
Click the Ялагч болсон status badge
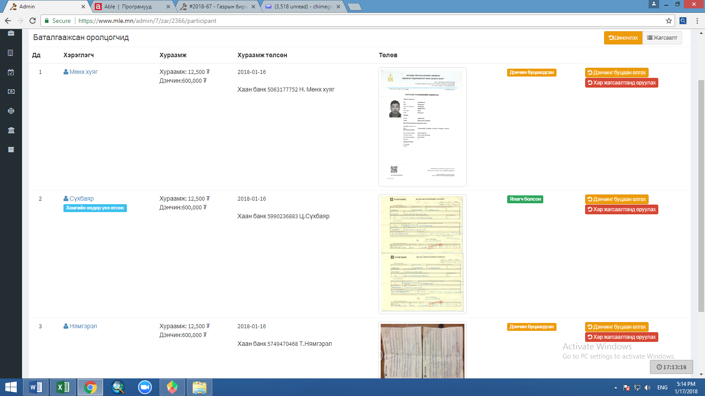coord(525,199)
